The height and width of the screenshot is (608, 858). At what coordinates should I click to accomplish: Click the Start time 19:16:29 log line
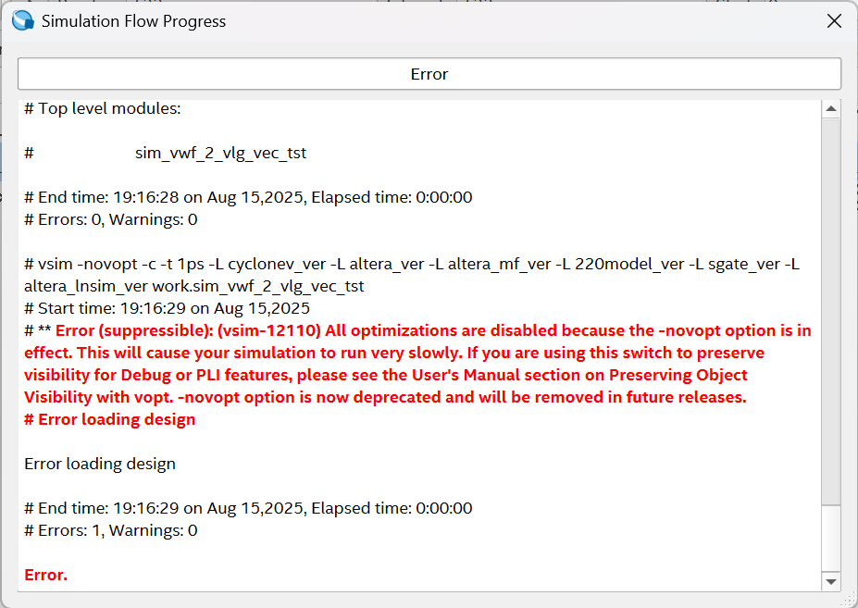click(167, 308)
